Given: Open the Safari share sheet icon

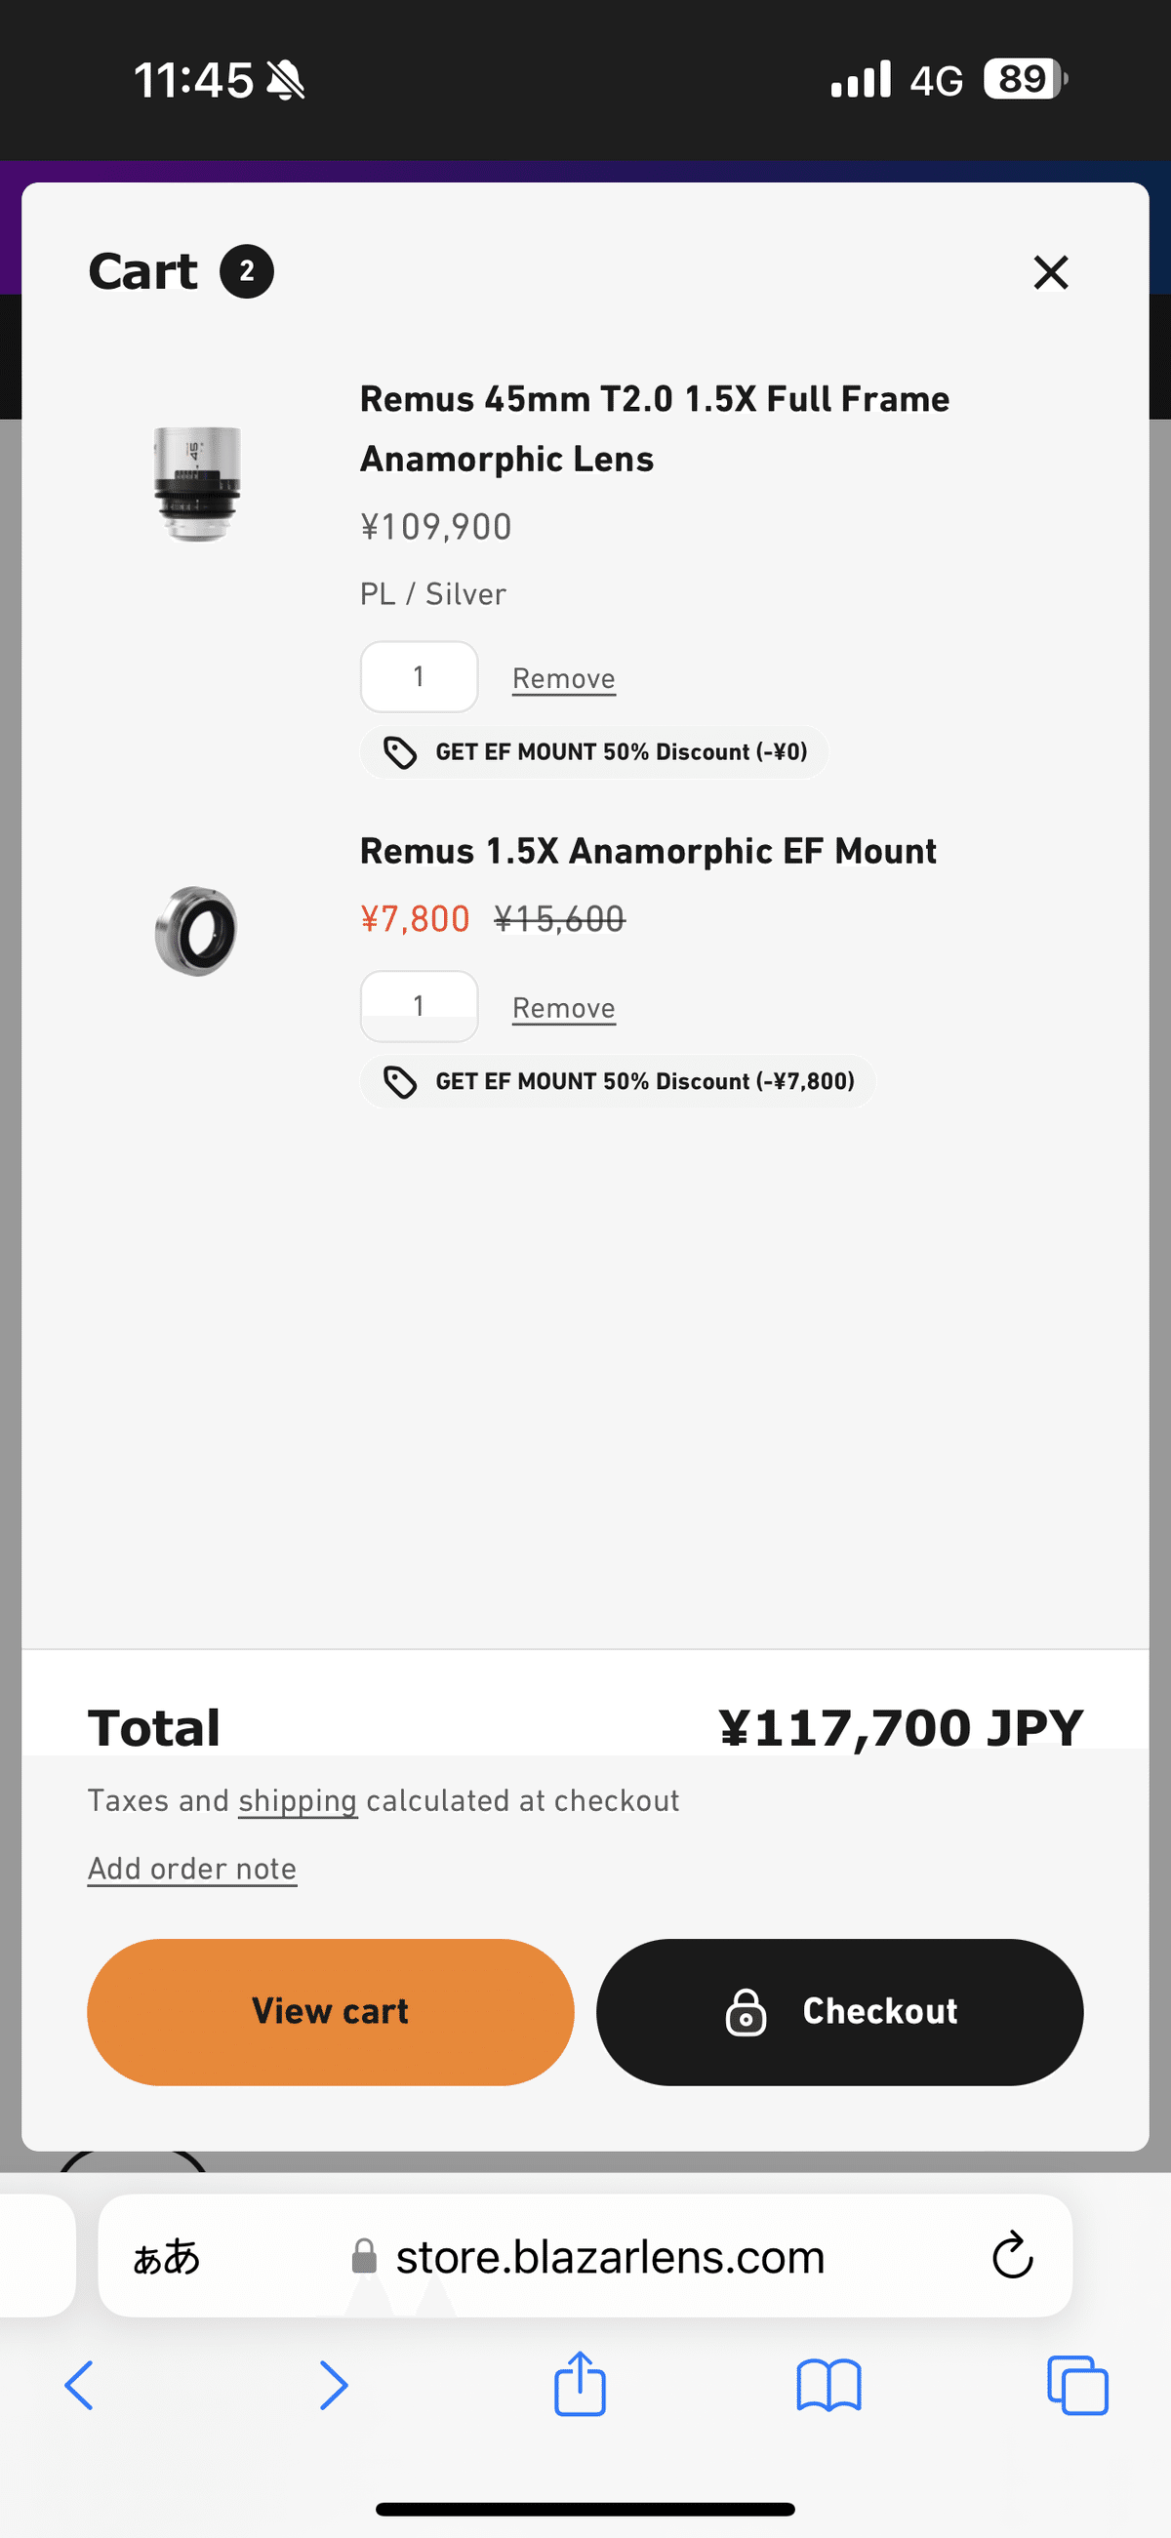Looking at the screenshot, I should click(580, 2384).
